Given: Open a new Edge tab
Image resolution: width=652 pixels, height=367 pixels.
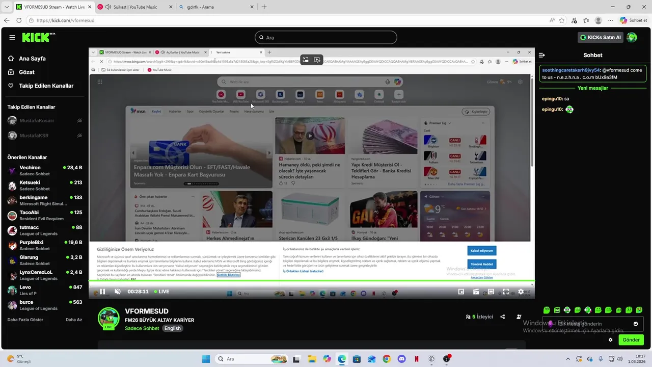Looking at the screenshot, I should coord(264,7).
